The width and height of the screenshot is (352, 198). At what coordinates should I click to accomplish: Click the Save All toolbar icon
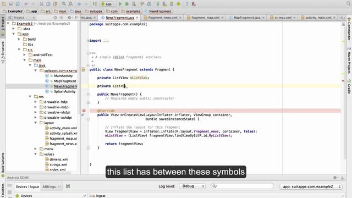pos(10,4)
